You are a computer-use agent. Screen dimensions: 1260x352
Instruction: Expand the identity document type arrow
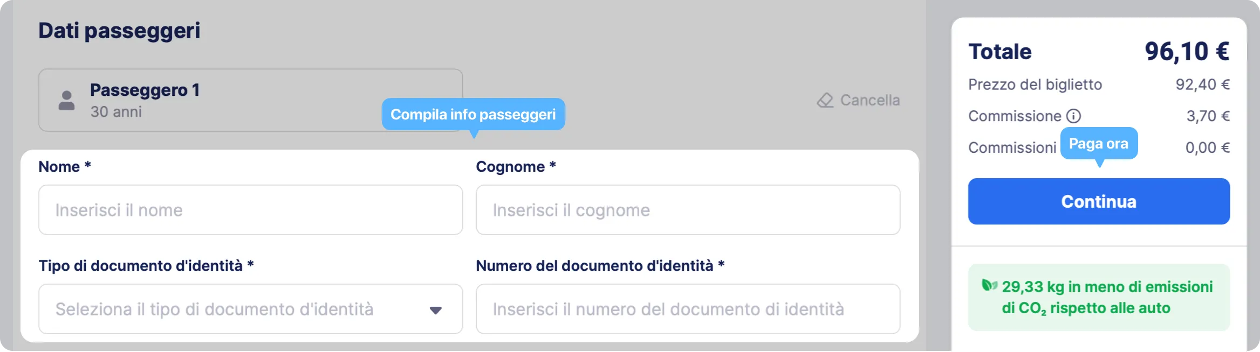[436, 310]
